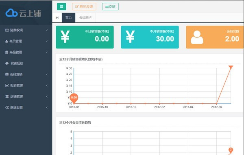Click the 近12个月会员增长趋势 chart title
Viewport: 244px width, 161px height.
click(x=75, y=122)
